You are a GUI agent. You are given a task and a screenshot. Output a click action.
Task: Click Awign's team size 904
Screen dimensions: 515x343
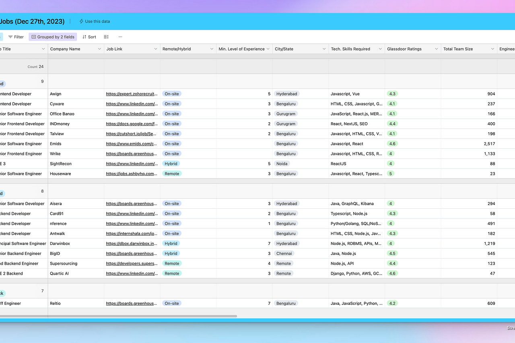491,94
